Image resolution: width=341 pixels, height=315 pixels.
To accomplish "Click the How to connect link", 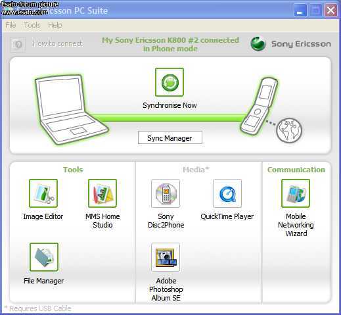I will click(58, 44).
